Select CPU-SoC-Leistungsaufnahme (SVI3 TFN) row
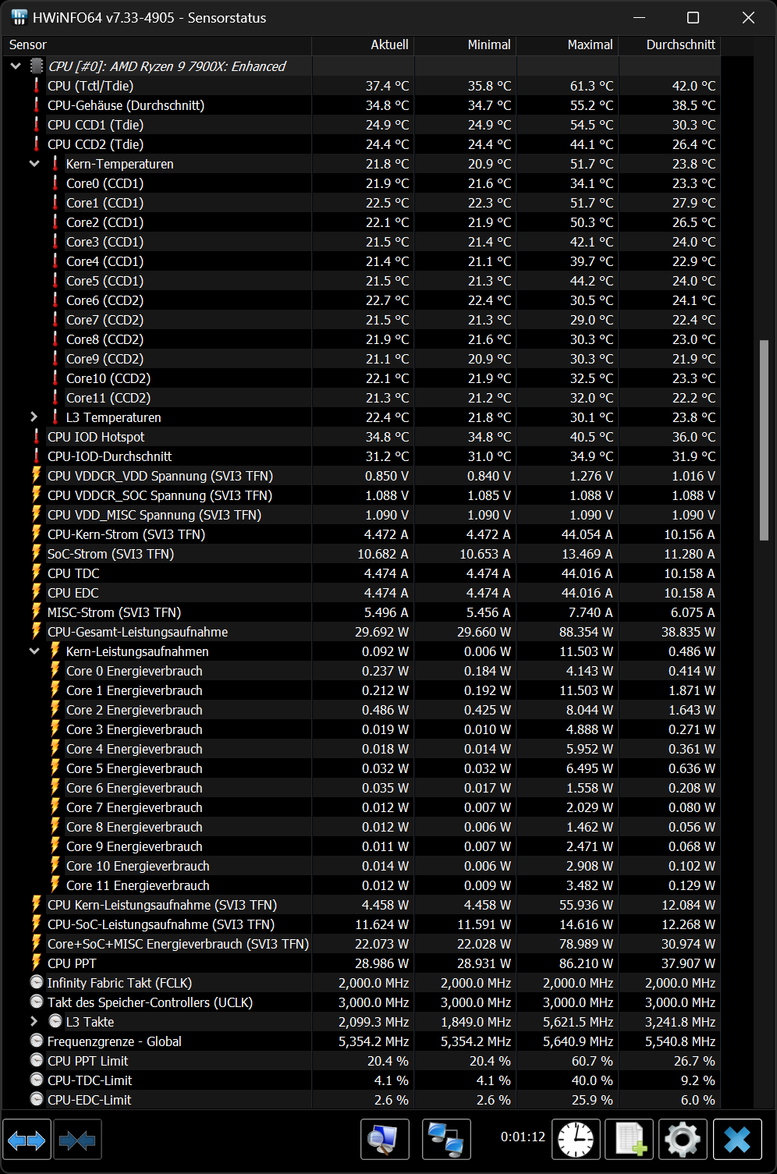777x1174 pixels. (361, 924)
